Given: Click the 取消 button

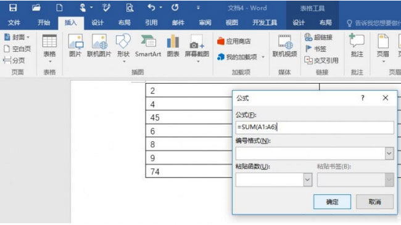Looking at the screenshot, I should 374,202.
